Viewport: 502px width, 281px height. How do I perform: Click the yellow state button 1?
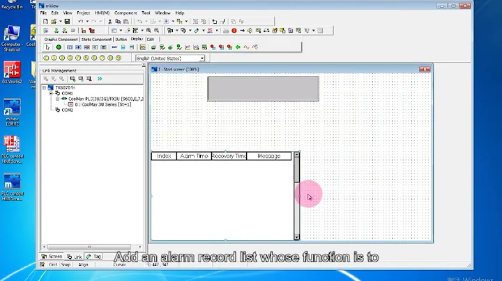coord(54,58)
